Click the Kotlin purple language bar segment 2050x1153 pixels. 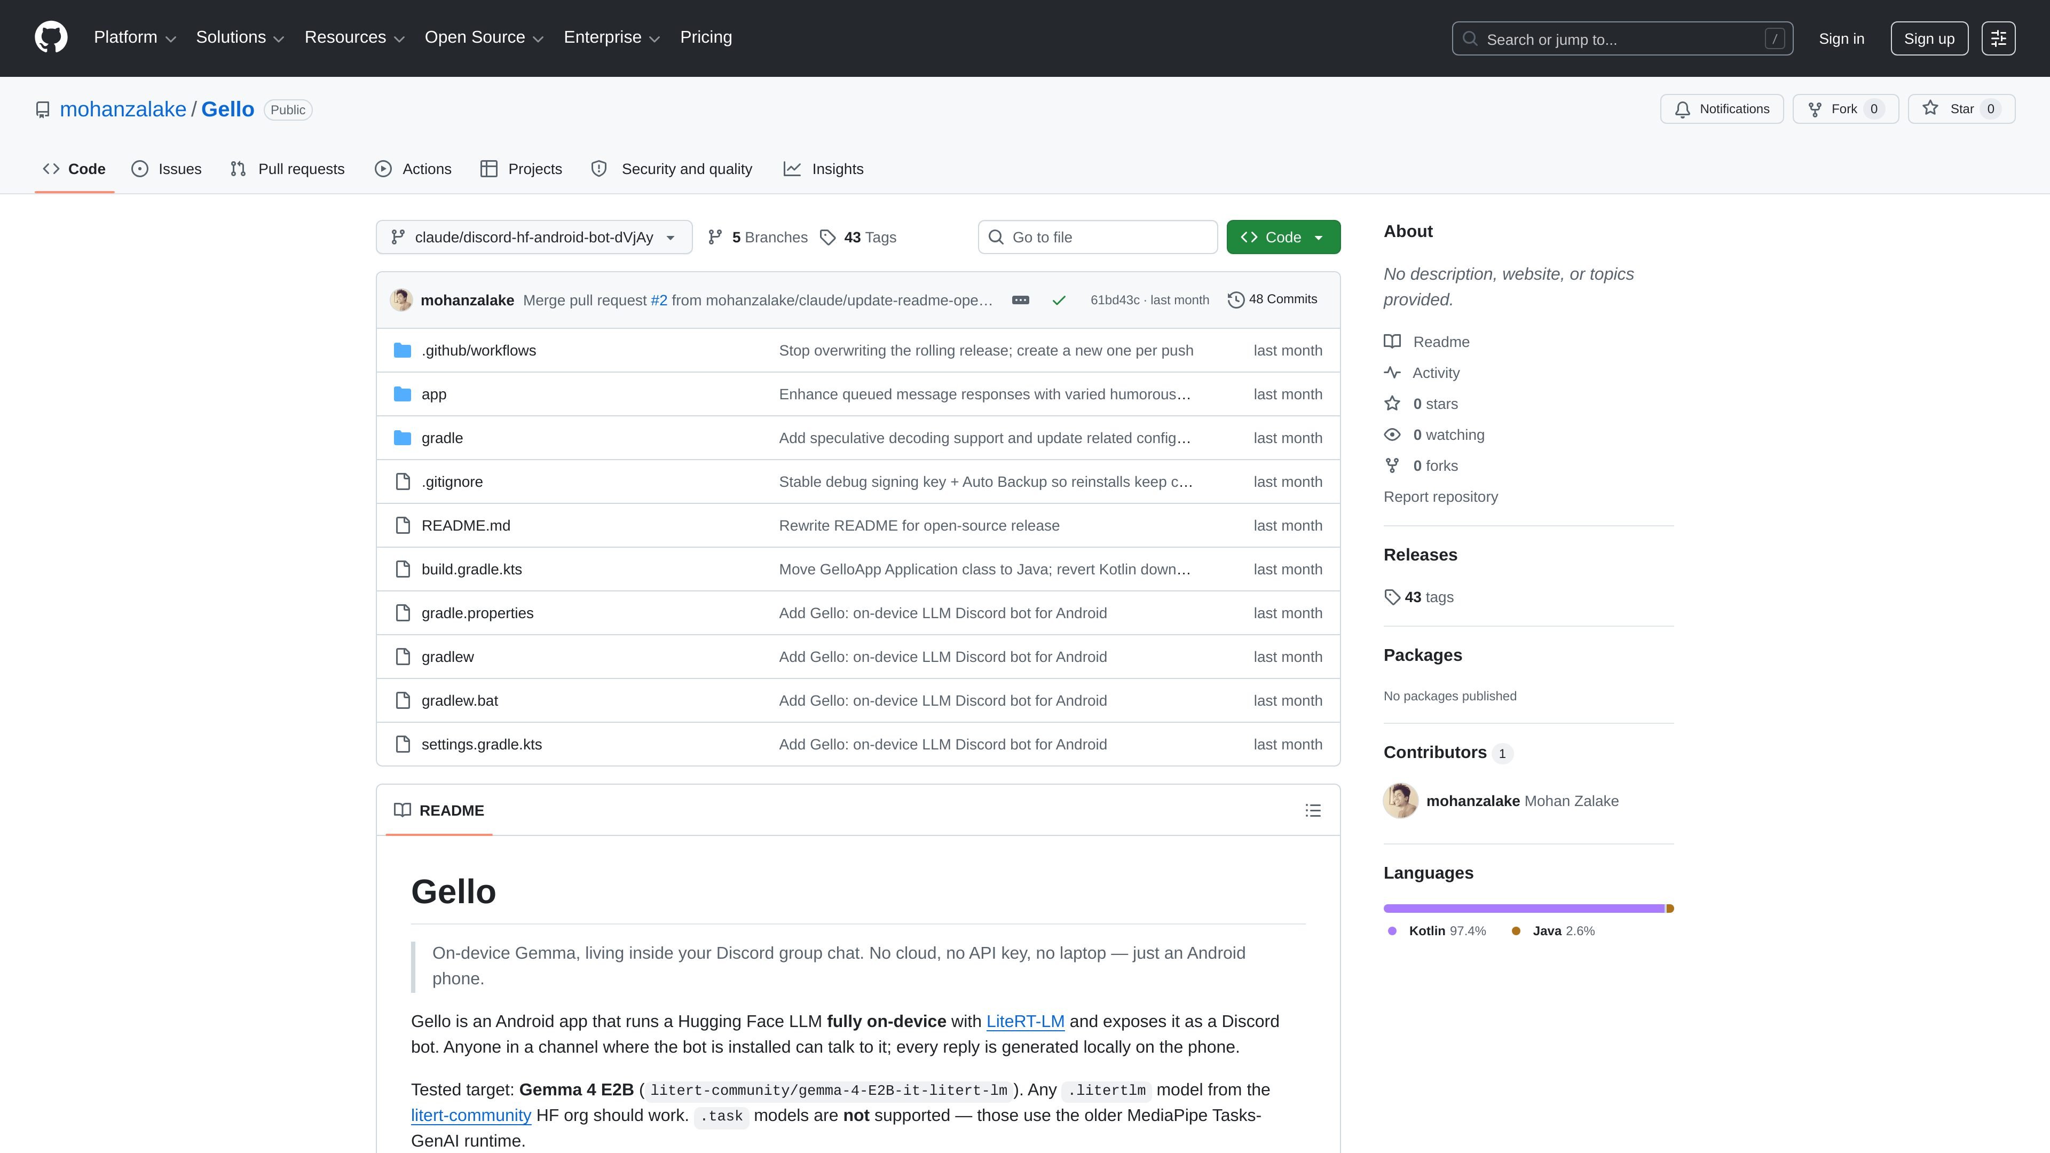point(1524,909)
